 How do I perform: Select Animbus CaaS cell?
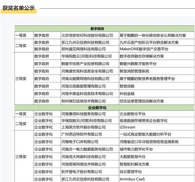point(157,179)
